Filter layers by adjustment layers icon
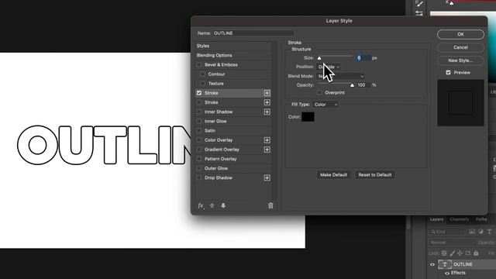Image resolution: width=496 pixels, height=279 pixels. coord(480,232)
